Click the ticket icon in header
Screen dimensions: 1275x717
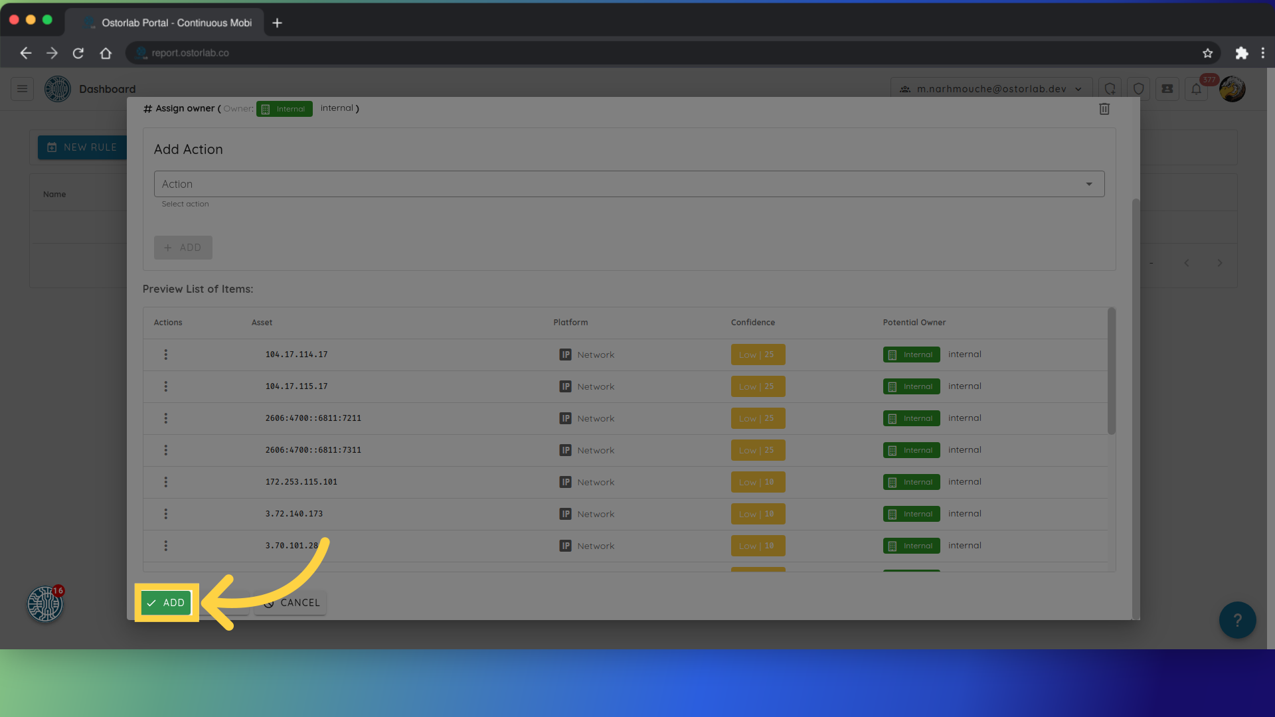pyautogui.click(x=1167, y=89)
